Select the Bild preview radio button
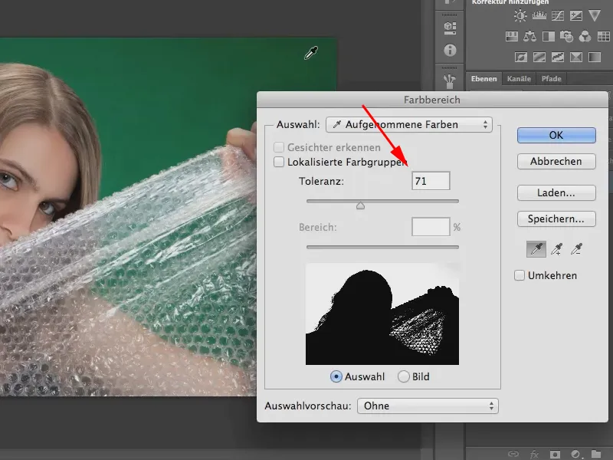Viewport: 613px width, 460px height. (x=404, y=376)
